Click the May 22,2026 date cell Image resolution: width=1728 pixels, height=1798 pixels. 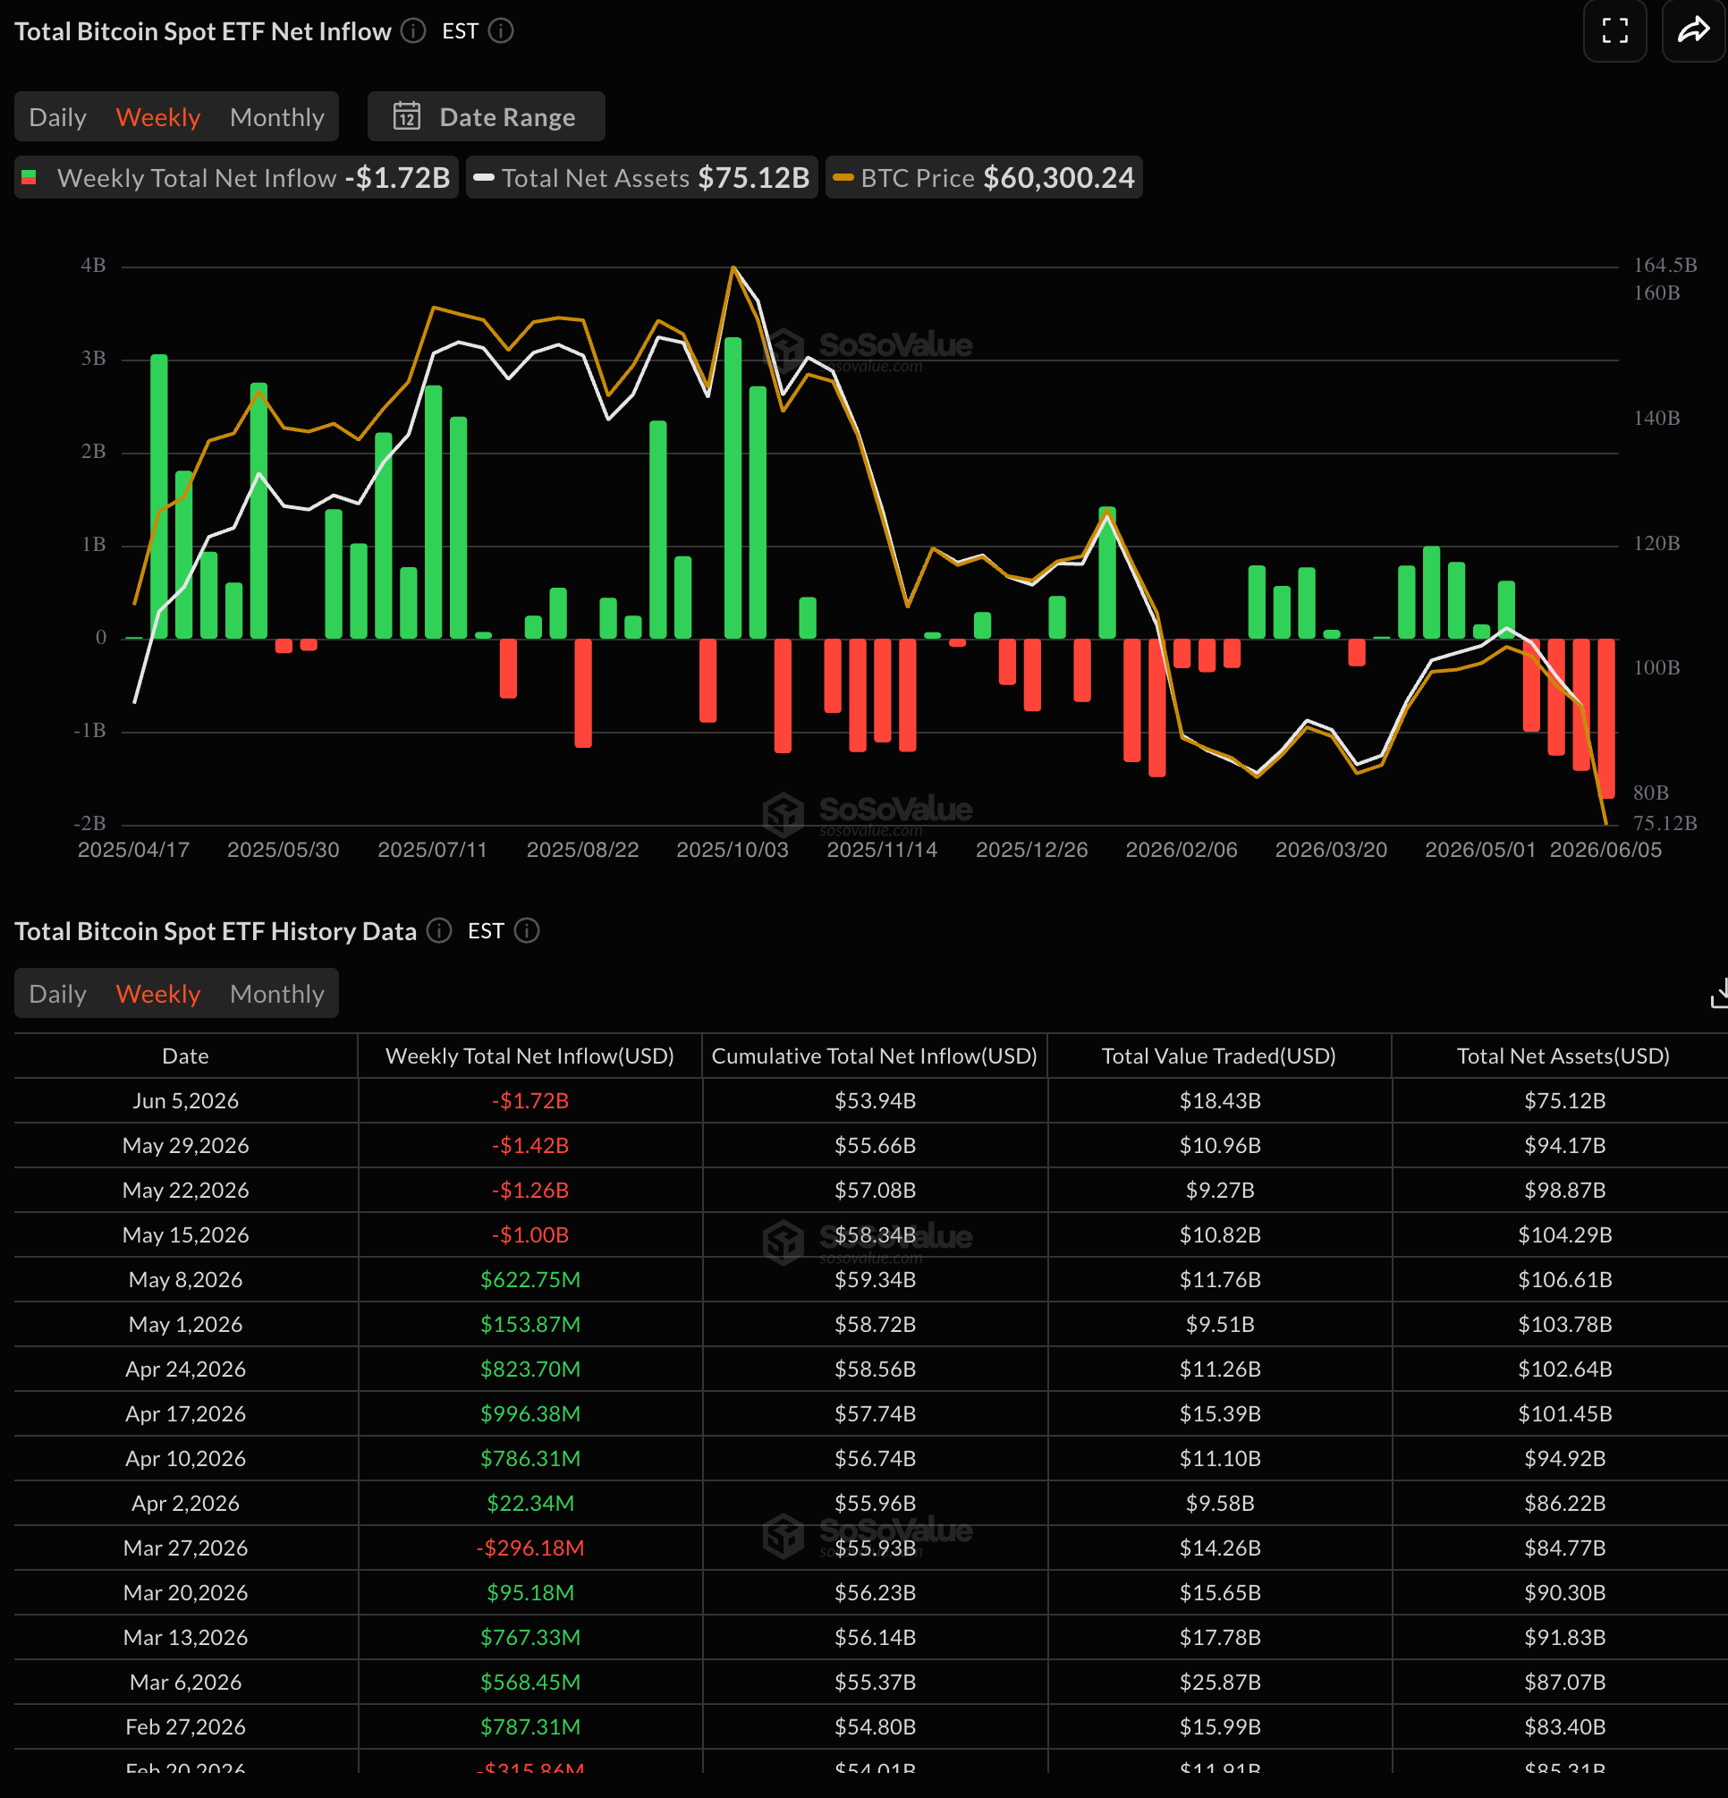tap(185, 1191)
